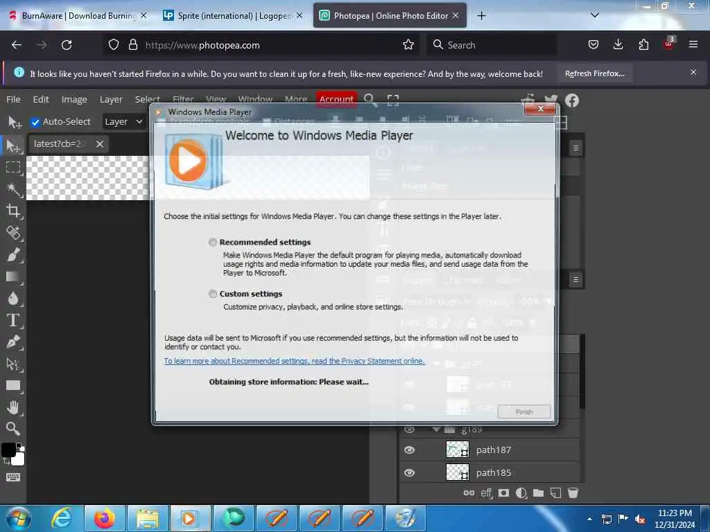Click the Refresh Firefox button
Screen dimensions: 710x532
(x=594, y=73)
